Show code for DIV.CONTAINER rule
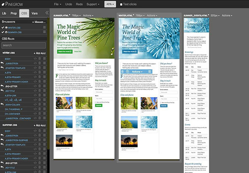The image size is (249, 173). 35,114
